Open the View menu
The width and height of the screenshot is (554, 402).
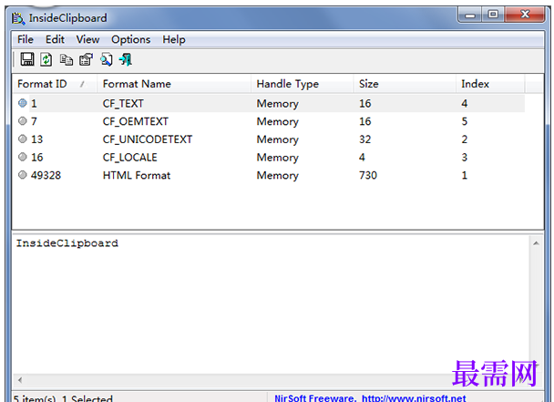(87, 39)
